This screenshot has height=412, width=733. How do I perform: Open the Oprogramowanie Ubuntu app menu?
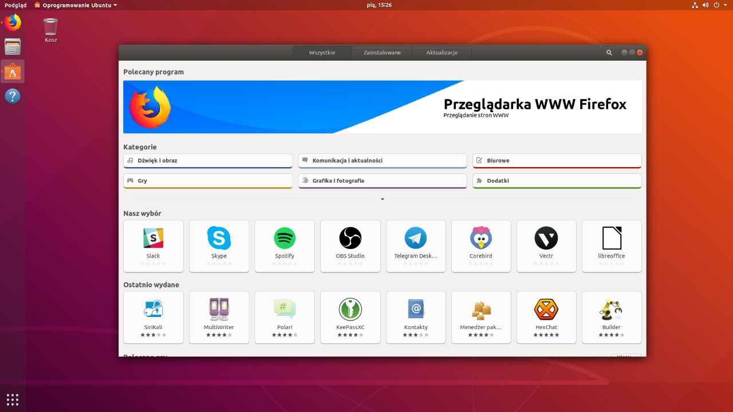pos(76,5)
